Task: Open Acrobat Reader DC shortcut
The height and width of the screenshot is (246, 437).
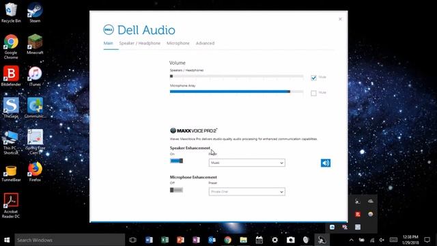Action: click(x=11, y=206)
